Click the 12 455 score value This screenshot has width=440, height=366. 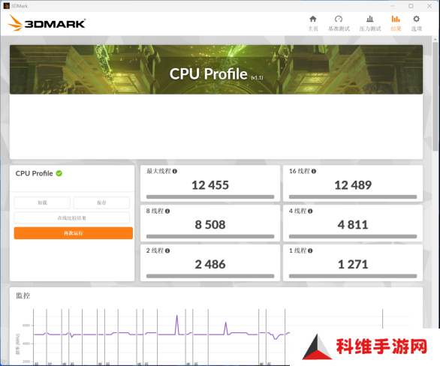pos(210,185)
